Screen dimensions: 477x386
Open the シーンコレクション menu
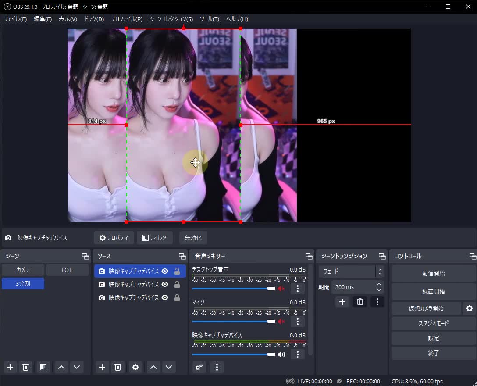171,19
